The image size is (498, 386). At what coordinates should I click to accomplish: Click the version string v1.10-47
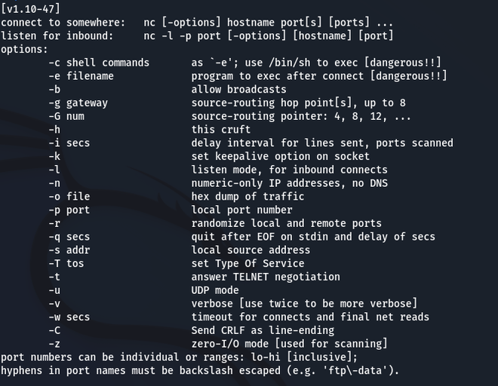(x=31, y=8)
